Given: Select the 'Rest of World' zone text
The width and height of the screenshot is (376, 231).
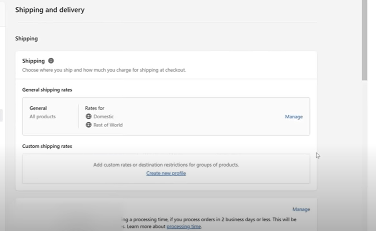Looking at the screenshot, I should pyautogui.click(x=108, y=125).
